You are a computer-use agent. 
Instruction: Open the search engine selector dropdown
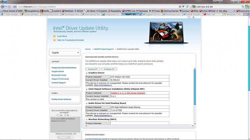(x=194, y=7)
